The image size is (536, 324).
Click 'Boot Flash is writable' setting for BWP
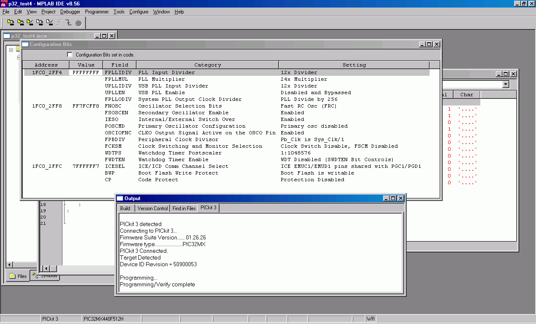coord(317,173)
